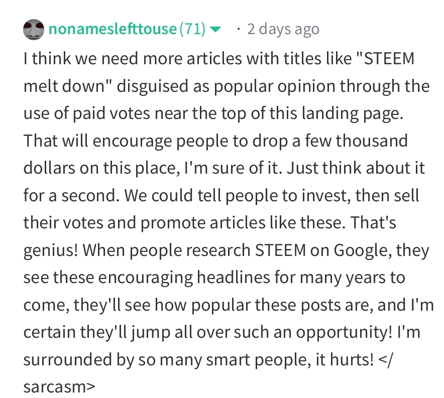The height and width of the screenshot is (398, 444).
Task: Click the reputation score (71)
Action: click(192, 30)
